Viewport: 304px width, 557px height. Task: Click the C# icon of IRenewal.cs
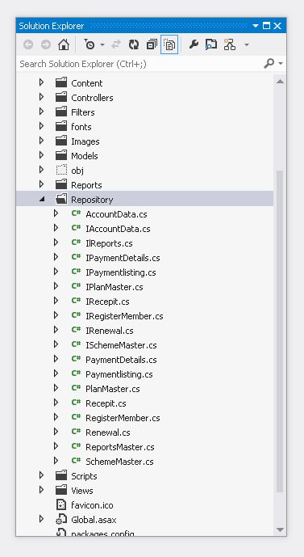(76, 330)
